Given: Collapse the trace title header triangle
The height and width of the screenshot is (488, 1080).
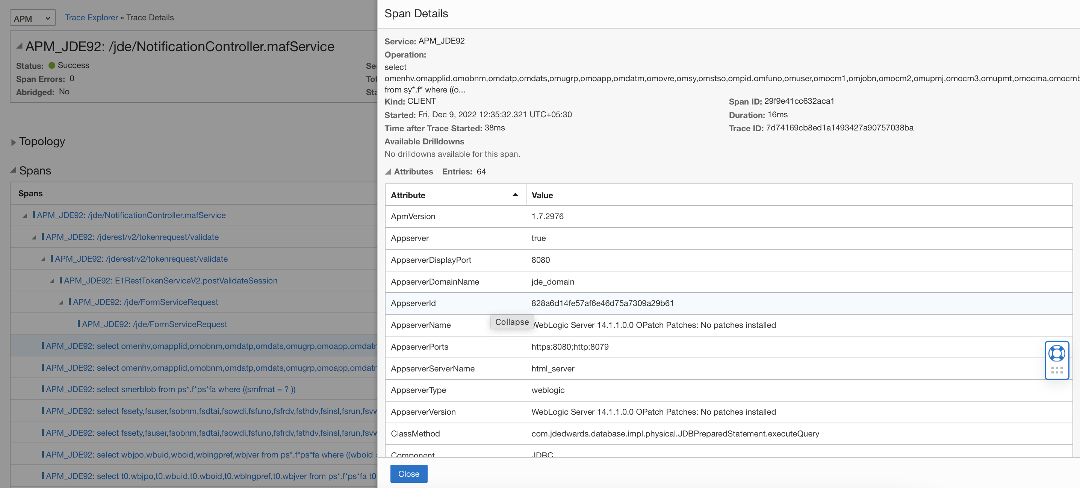Looking at the screenshot, I should [x=19, y=46].
